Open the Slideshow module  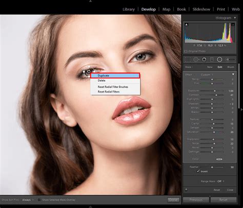[x=201, y=9]
